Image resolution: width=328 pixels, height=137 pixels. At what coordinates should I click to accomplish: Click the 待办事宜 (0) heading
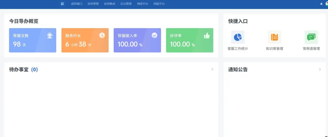23,70
